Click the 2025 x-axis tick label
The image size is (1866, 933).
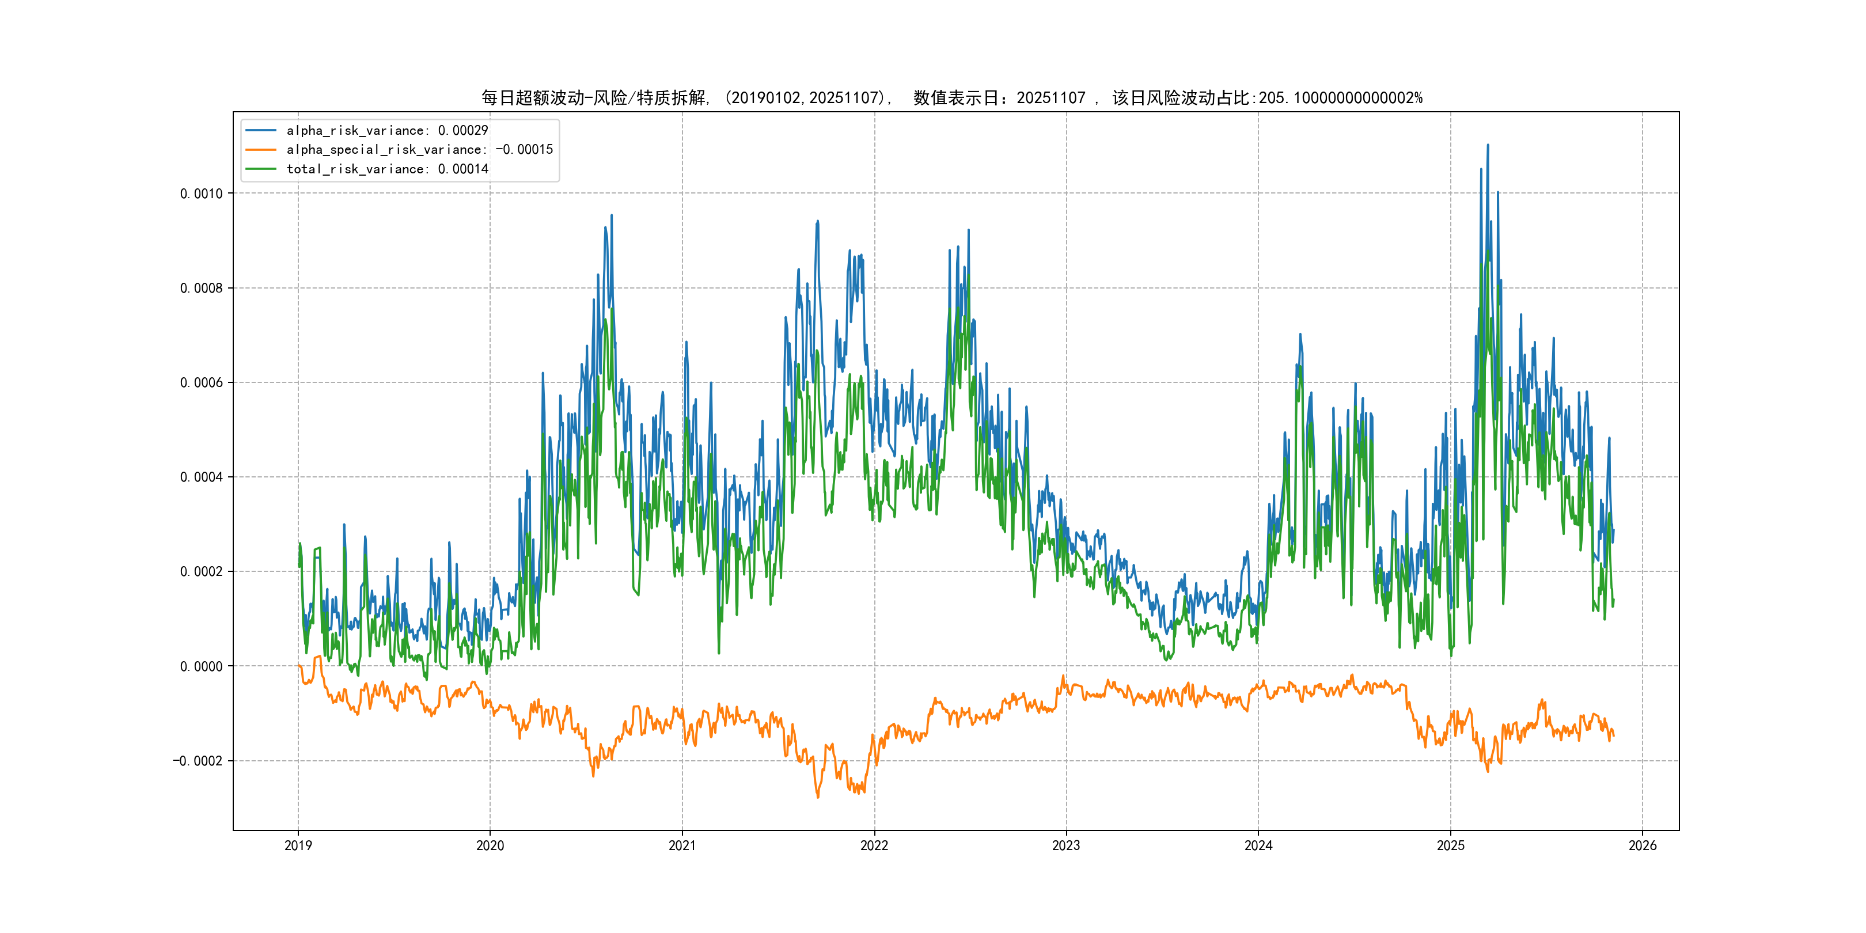click(1450, 845)
